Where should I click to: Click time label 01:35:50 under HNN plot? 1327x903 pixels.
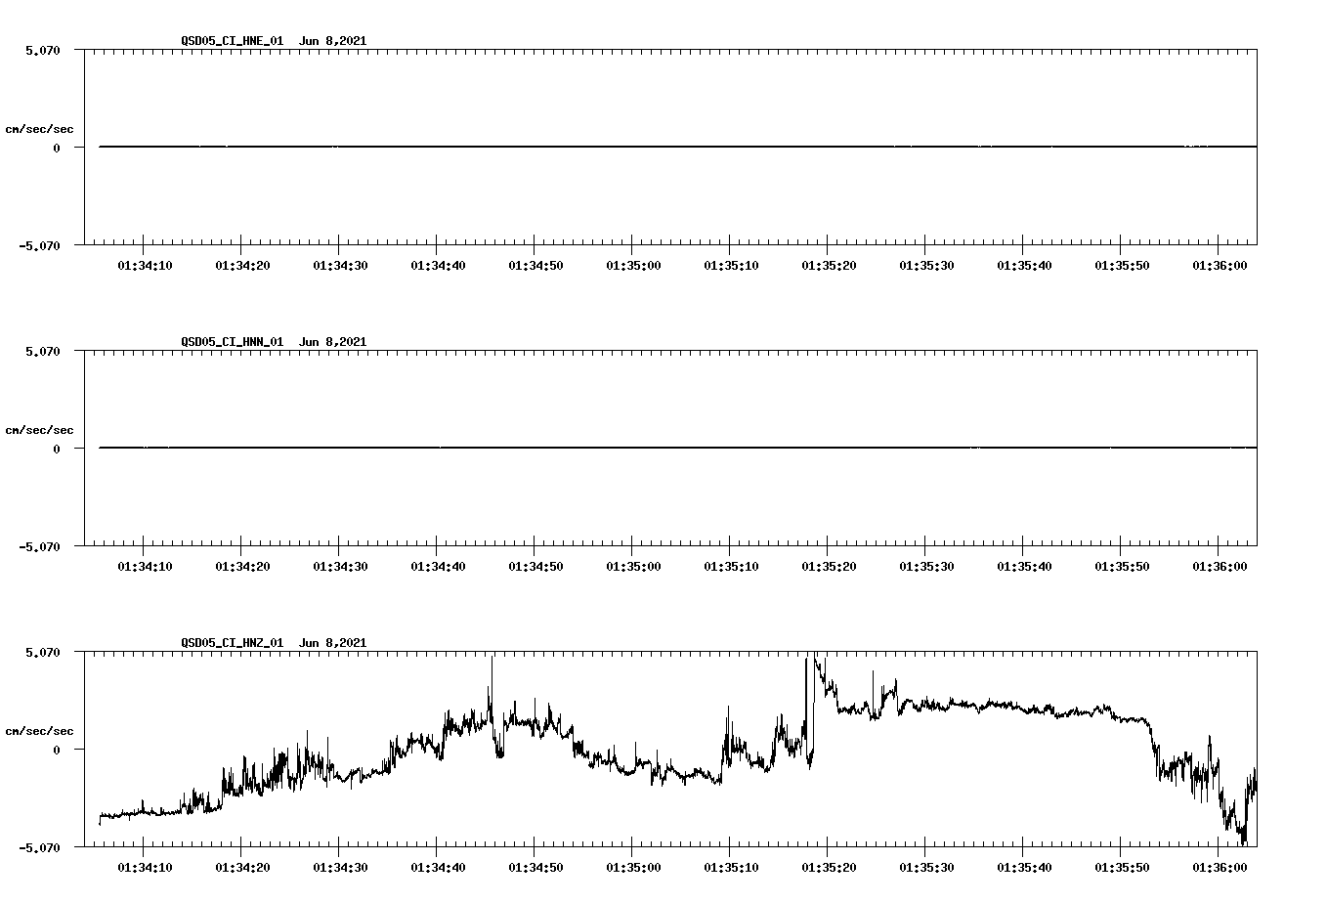[x=1122, y=567]
